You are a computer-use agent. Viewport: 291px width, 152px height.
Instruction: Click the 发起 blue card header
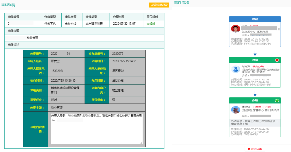click(255, 19)
